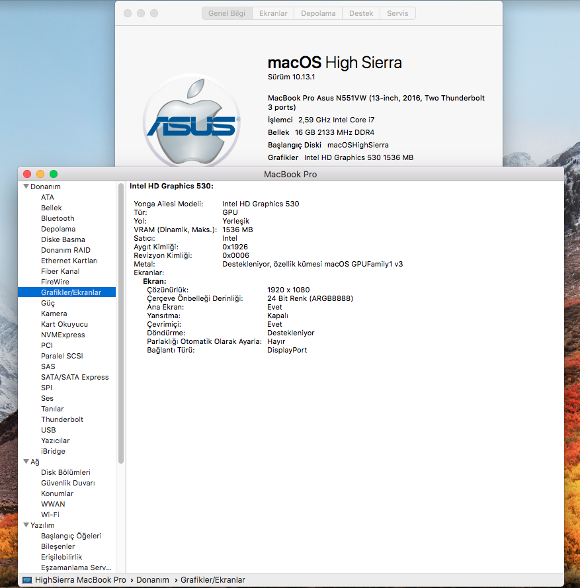Click the sidebar vertical scrollbar
This screenshot has height=588, width=580.
(x=121, y=324)
